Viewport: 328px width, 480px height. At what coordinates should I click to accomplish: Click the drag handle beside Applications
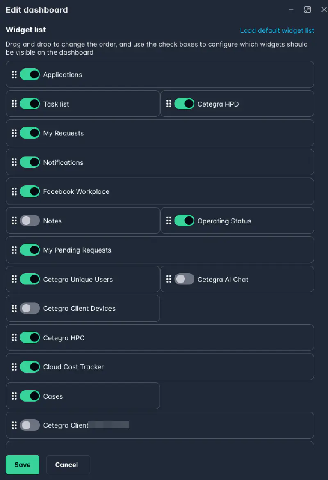coord(14,75)
